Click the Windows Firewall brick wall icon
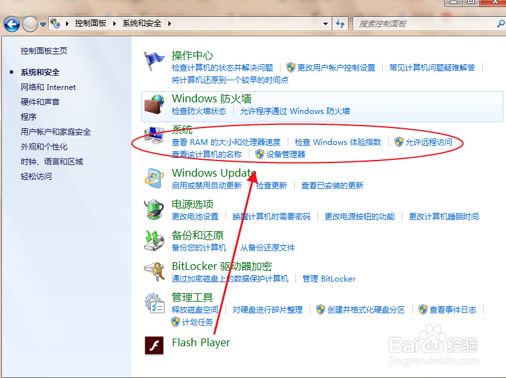The width and height of the screenshot is (506, 378). 154,104
